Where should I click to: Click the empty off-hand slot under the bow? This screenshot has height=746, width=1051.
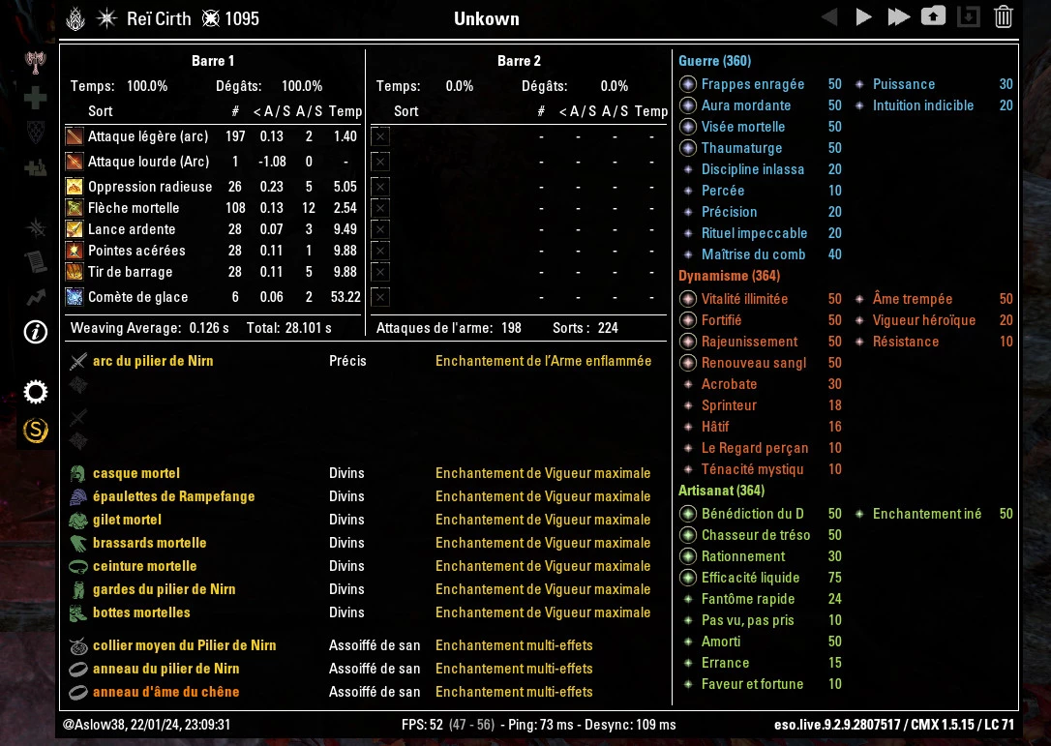[x=78, y=385]
